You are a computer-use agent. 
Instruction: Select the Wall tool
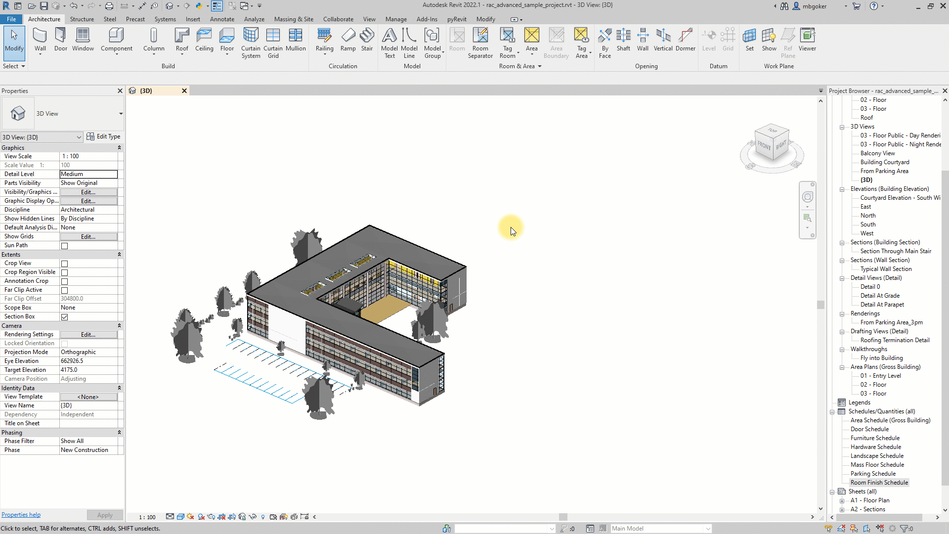pyautogui.click(x=40, y=40)
